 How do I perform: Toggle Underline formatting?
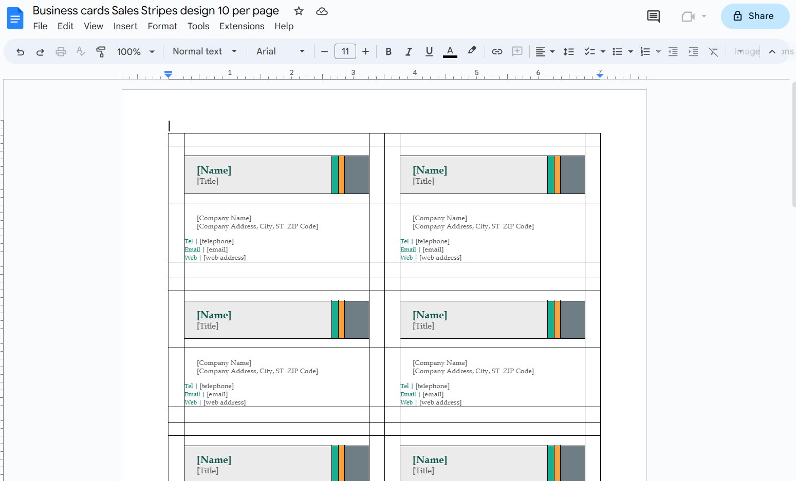[429, 52]
